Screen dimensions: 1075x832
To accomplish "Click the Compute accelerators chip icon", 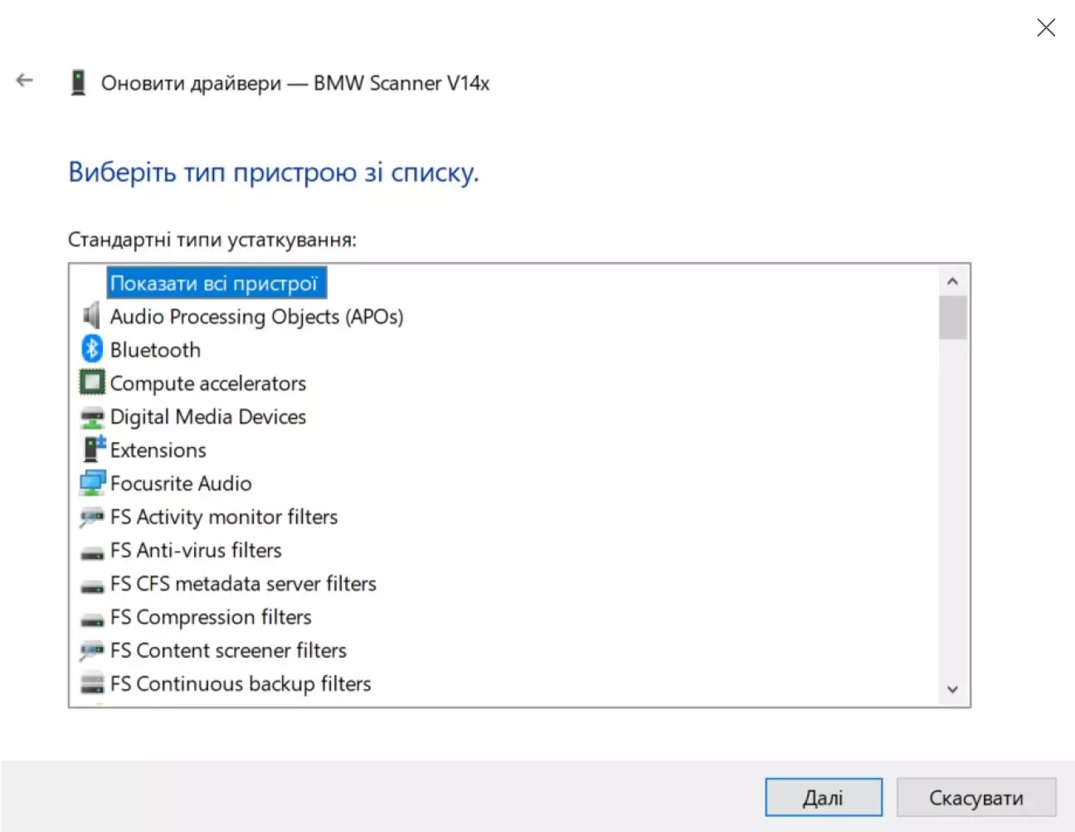I will 91,382.
